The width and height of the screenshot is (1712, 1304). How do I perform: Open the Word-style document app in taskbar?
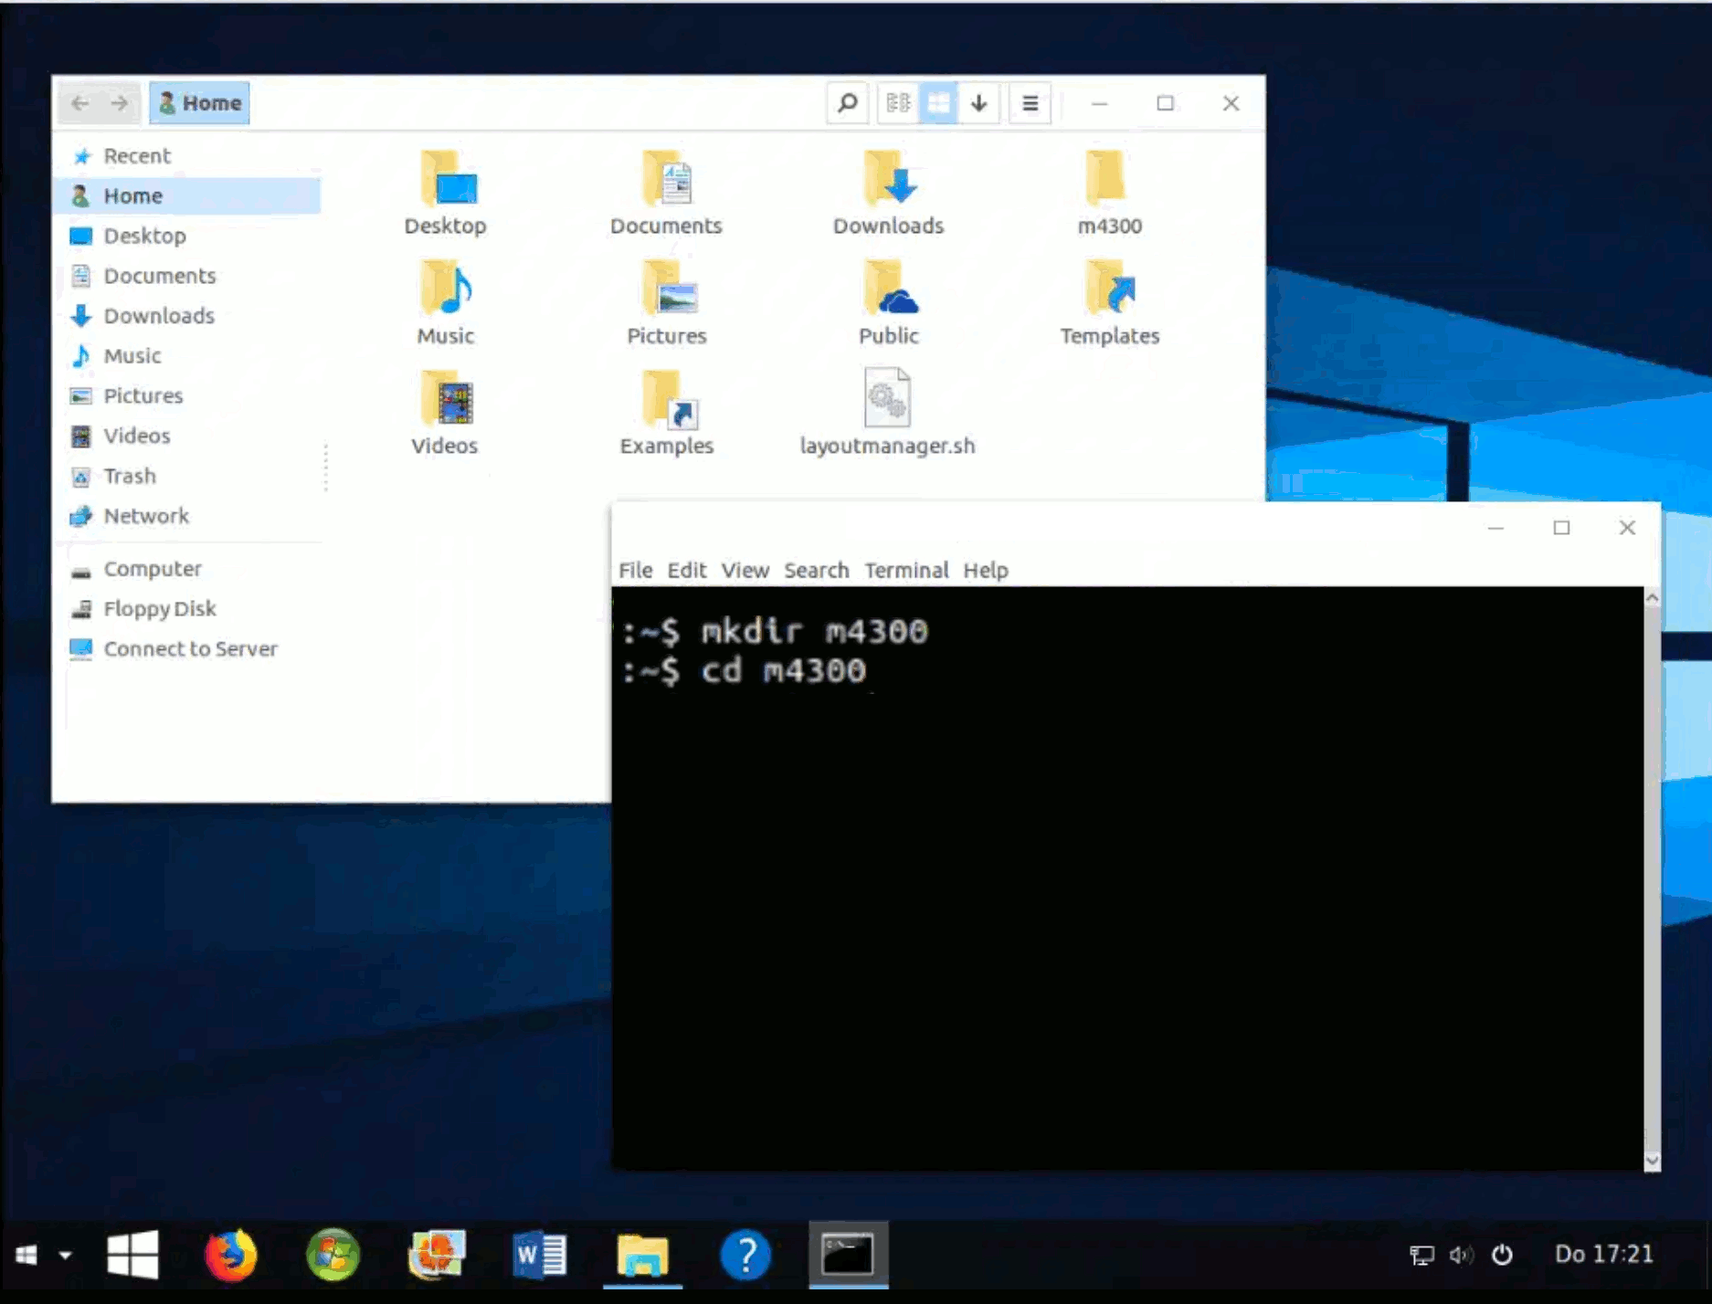[539, 1255]
